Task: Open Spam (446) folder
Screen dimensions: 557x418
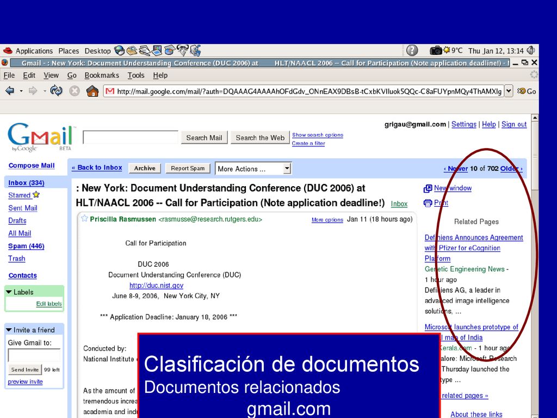Action: tap(26, 246)
